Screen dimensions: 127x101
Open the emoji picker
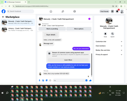point(86,80)
